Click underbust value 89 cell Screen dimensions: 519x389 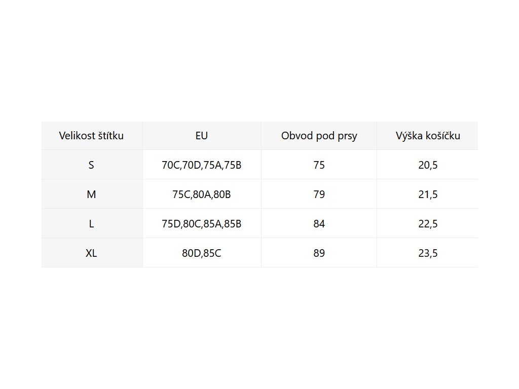pos(319,253)
